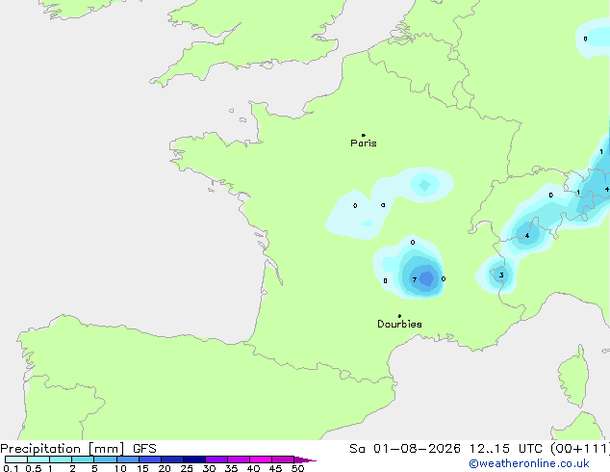Click the Paris location dot marker
610x472 pixels.
point(364,135)
